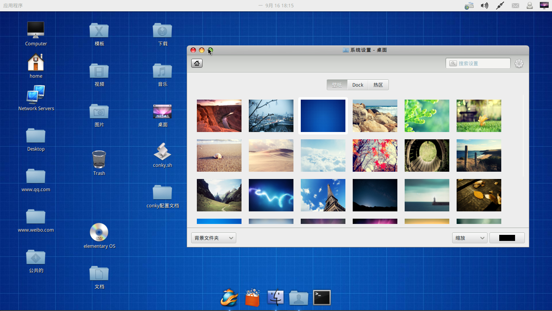Launch the Finder-style file manager in dock
The width and height of the screenshot is (552, 311).
pos(276,298)
